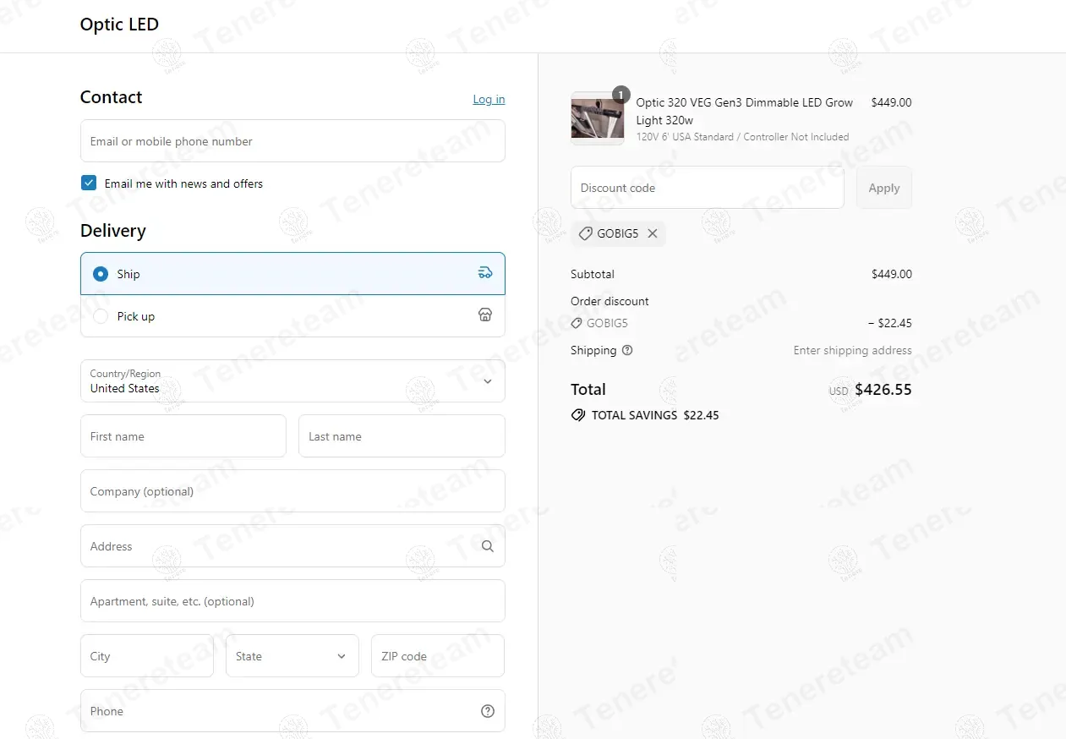
Task: Click the City field
Action: pos(147,656)
